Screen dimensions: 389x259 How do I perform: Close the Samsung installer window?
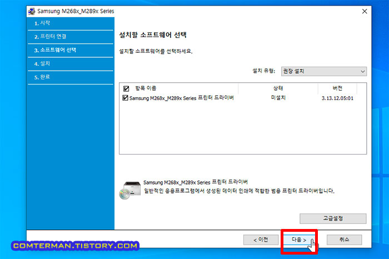(365, 12)
